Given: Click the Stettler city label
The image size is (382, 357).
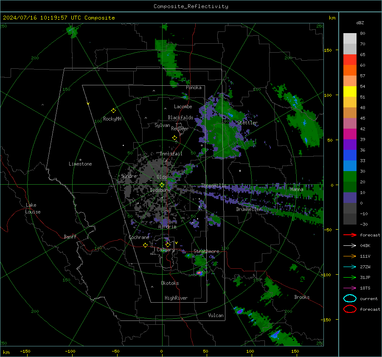Looking at the screenshot, I should point(247,123).
